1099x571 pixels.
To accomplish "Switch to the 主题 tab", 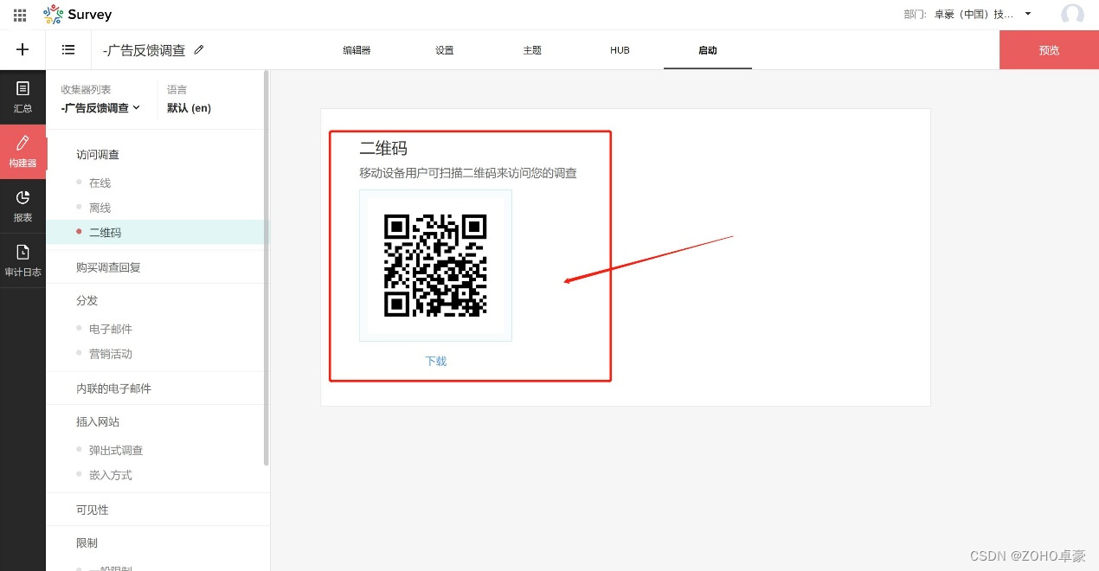I will 532,50.
